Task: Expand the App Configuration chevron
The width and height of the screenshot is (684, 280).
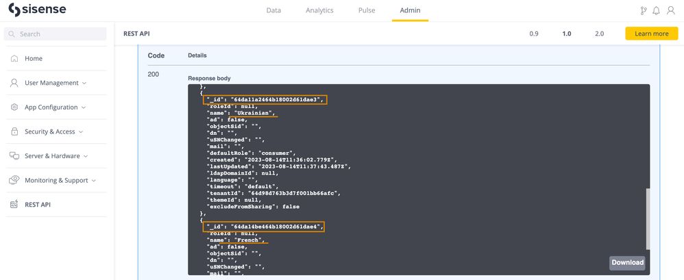Action: (84, 107)
